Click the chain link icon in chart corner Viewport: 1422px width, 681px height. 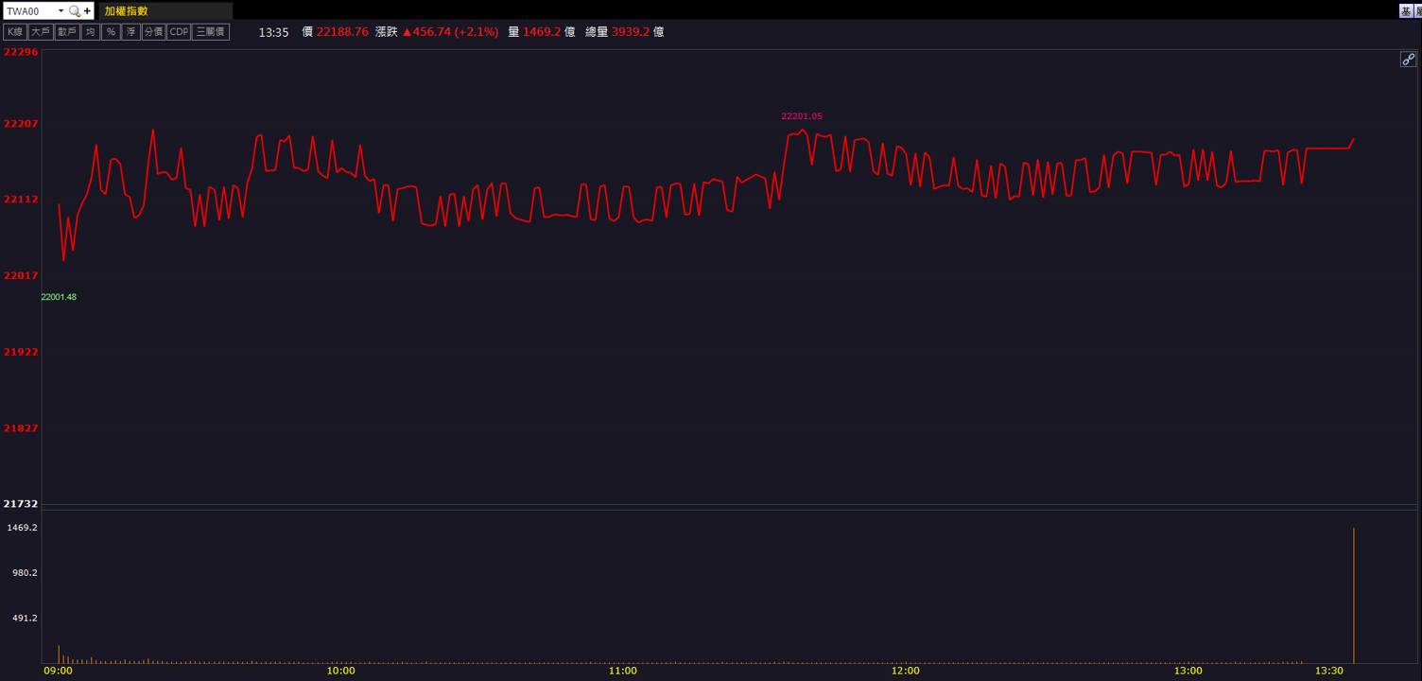[1408, 60]
